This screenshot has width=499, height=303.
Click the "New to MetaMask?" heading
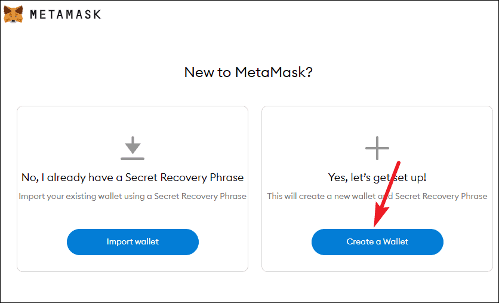coord(248,72)
